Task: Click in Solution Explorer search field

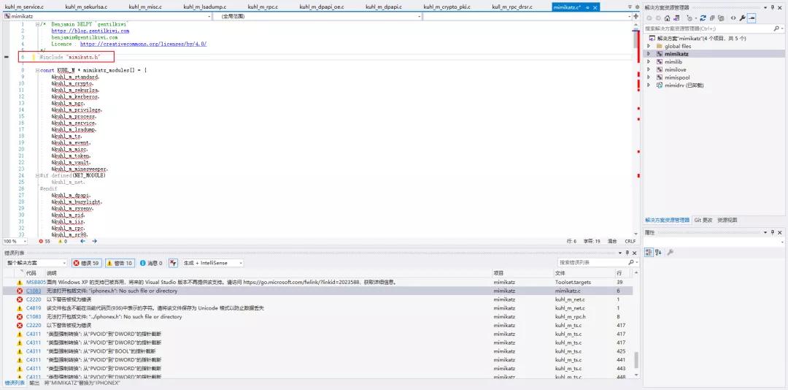Action: point(708,28)
